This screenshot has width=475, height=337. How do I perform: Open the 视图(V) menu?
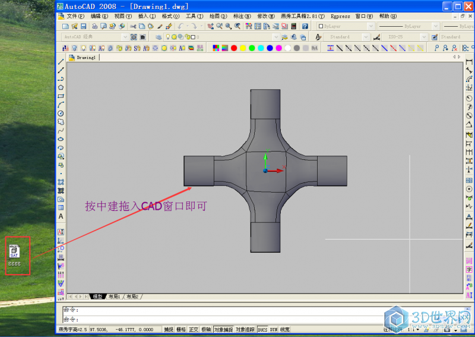click(x=123, y=16)
